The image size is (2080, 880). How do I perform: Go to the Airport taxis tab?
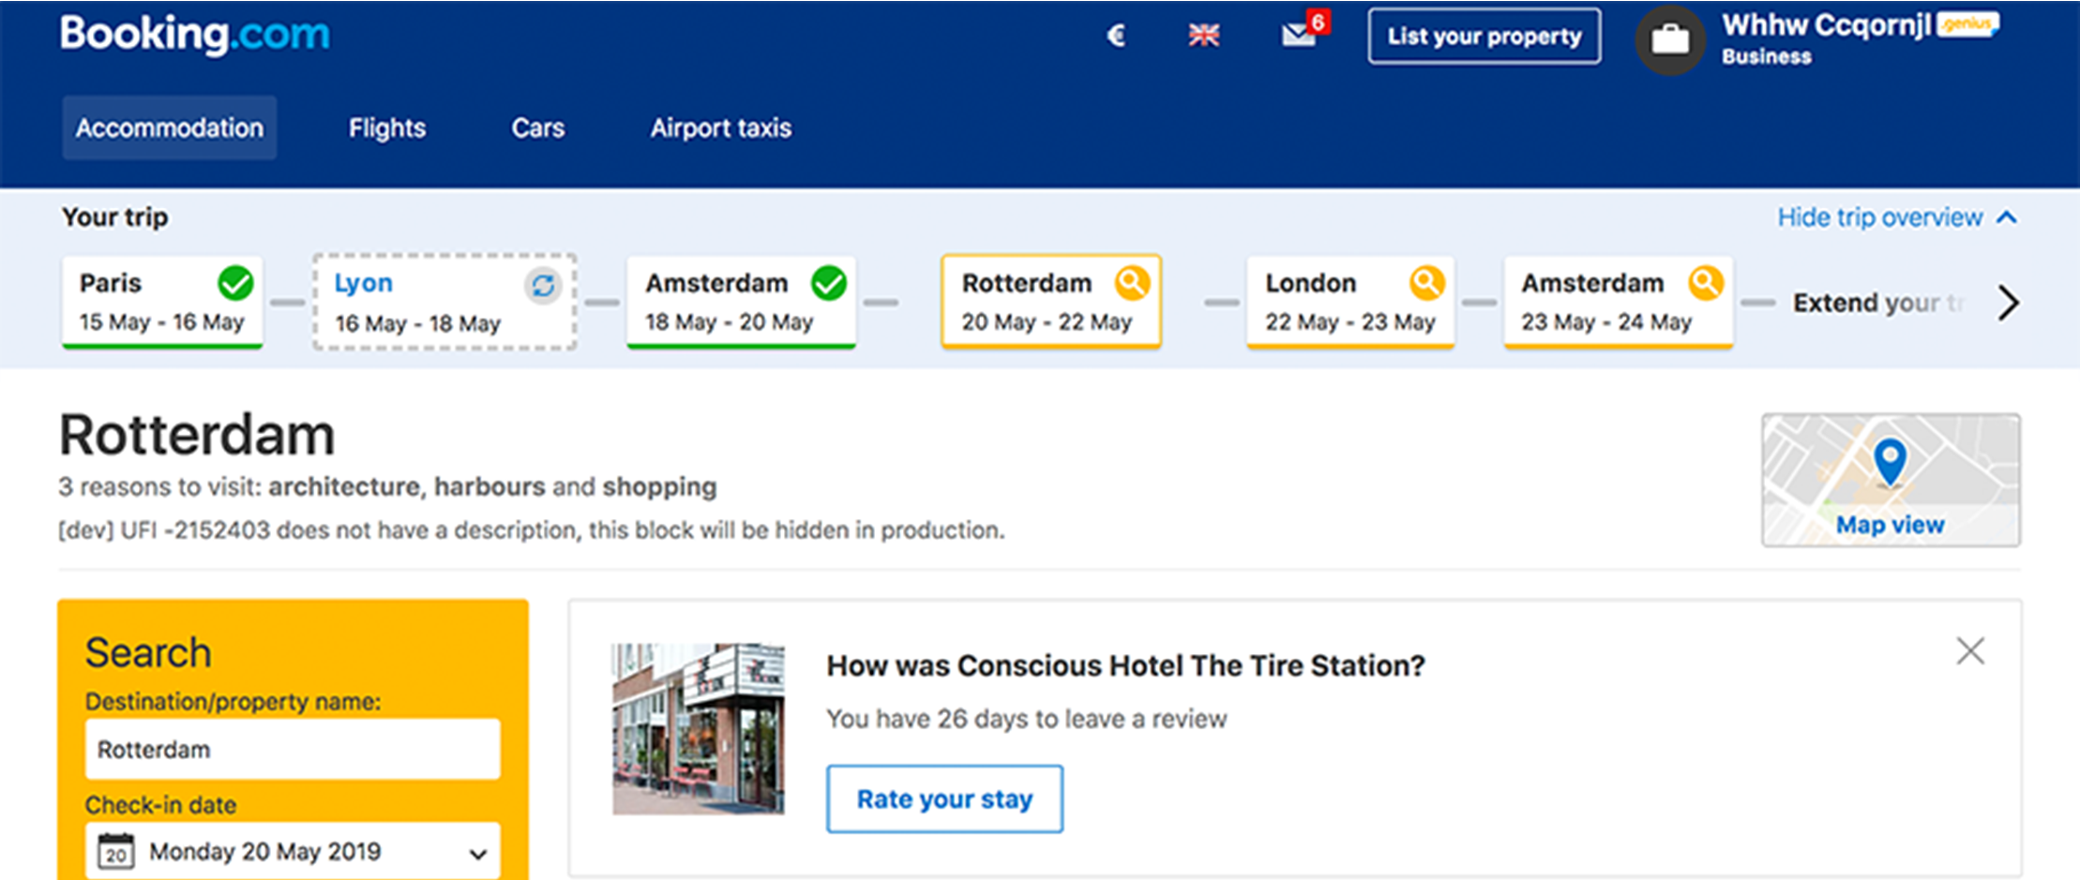click(x=721, y=127)
